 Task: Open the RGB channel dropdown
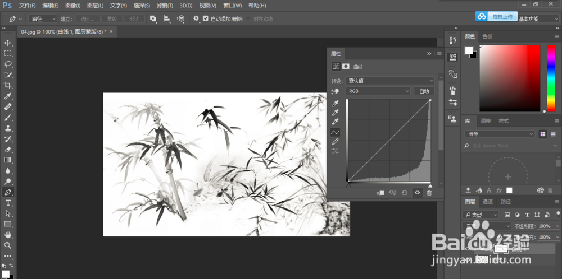click(x=378, y=91)
